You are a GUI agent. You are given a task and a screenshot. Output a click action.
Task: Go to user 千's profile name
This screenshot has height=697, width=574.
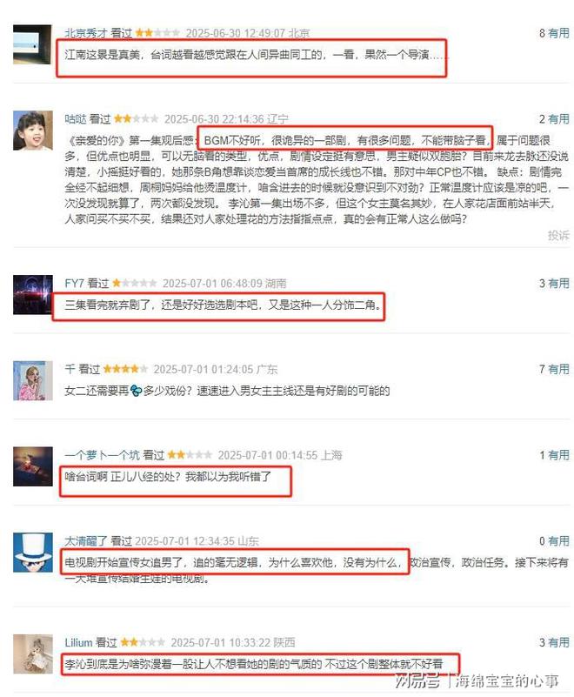[x=70, y=369]
